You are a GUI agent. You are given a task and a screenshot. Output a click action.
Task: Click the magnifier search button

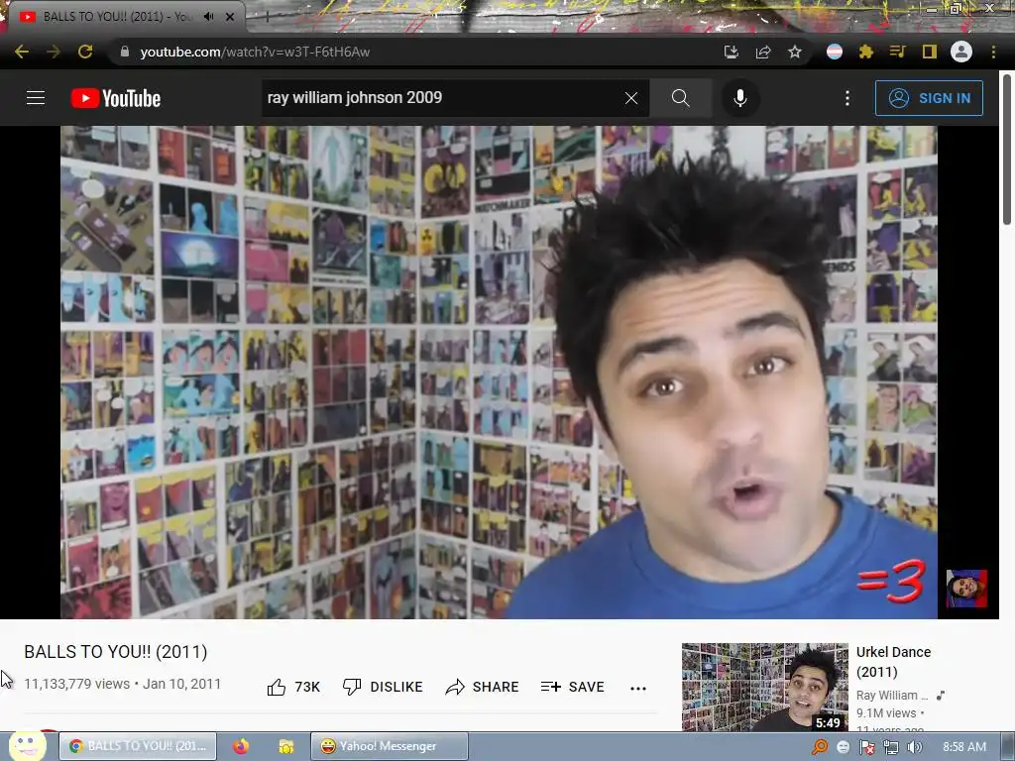(x=680, y=98)
